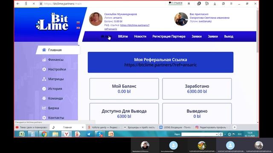Stop page loading with the X button
Viewport: 273px width, 153px height.
pos(34,3)
